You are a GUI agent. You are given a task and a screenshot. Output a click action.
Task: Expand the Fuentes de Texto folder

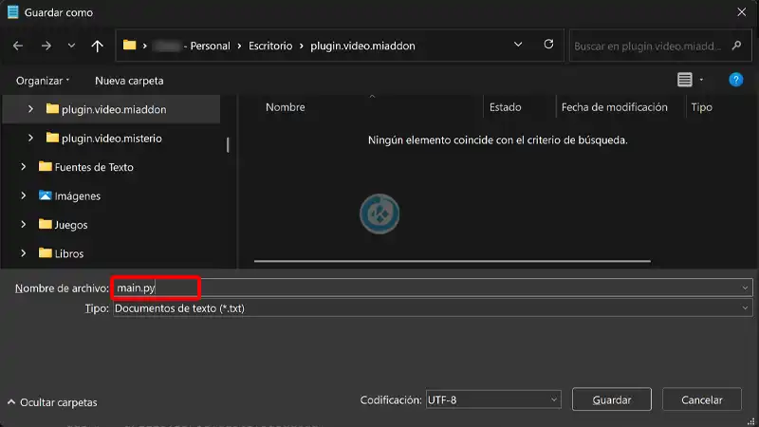[x=23, y=167]
